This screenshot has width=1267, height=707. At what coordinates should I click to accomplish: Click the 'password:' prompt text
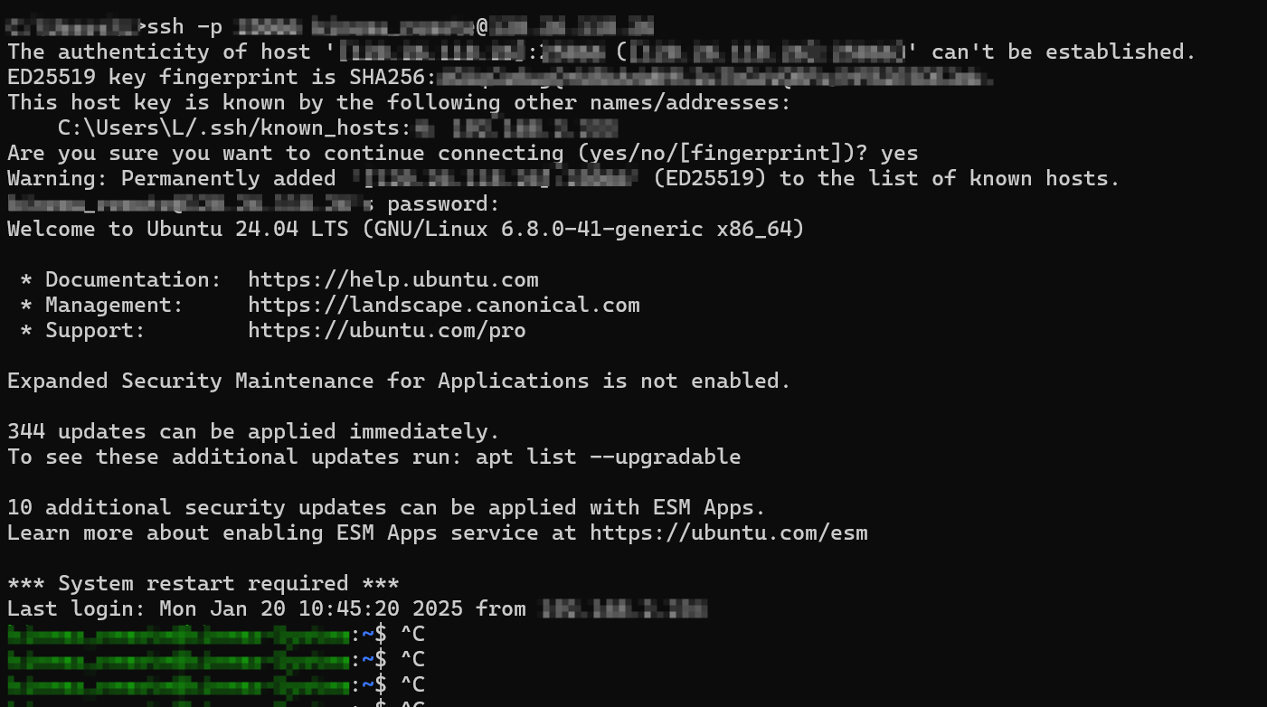pos(444,204)
